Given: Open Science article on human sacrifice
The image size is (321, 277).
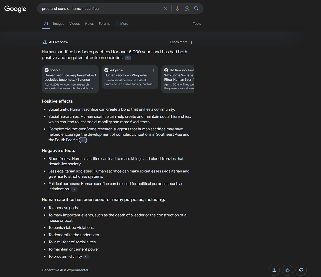Looking at the screenshot, I should coord(70,79).
